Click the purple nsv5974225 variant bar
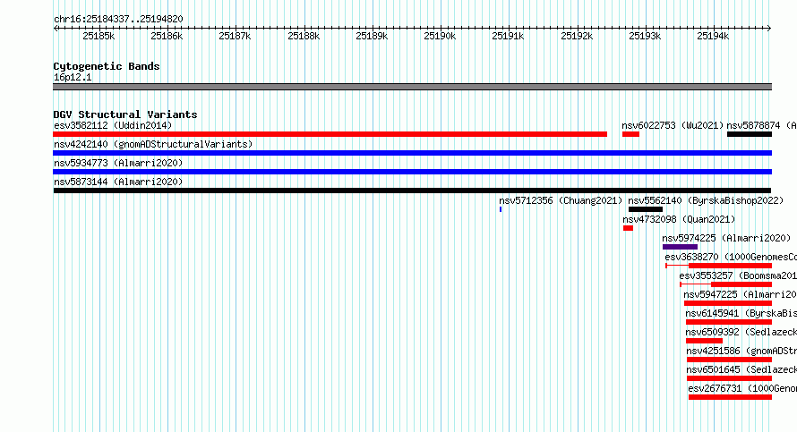Screen dimensions: 797x432 680,247
